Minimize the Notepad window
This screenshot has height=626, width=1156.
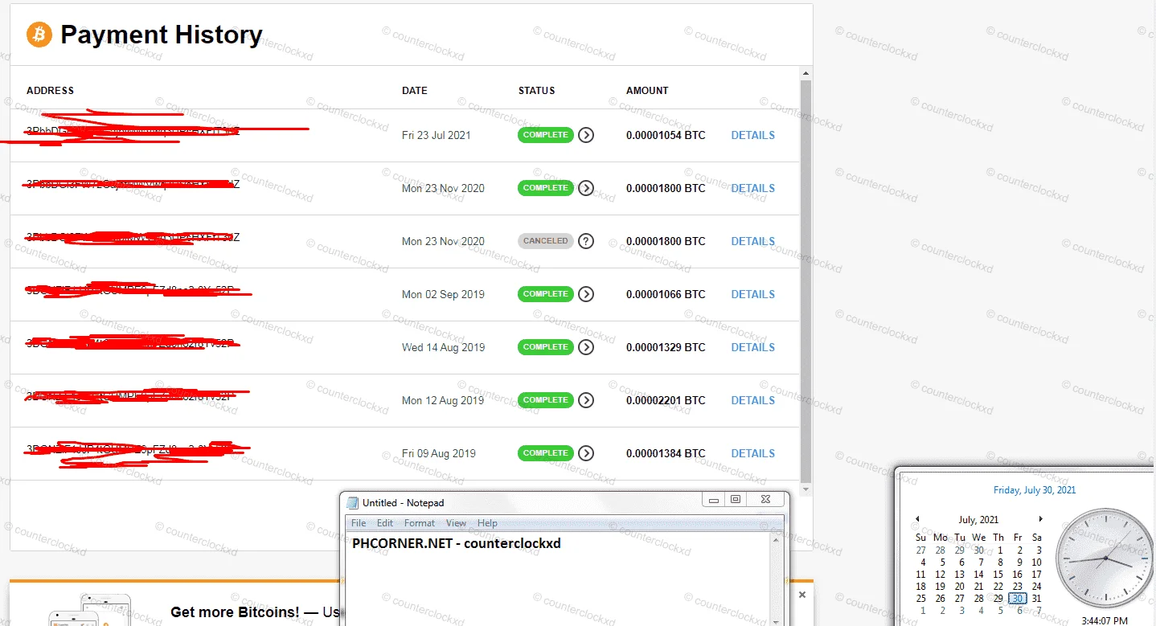[x=713, y=499]
